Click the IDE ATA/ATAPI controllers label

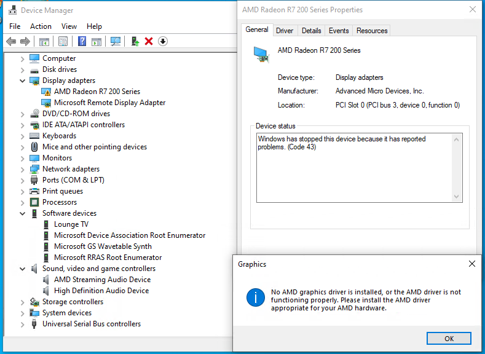[x=84, y=125]
